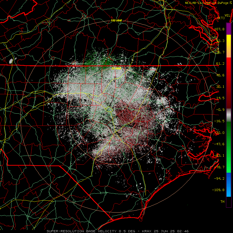
Task: Click the -94.2 value on velocity scale
Action: (219, 179)
